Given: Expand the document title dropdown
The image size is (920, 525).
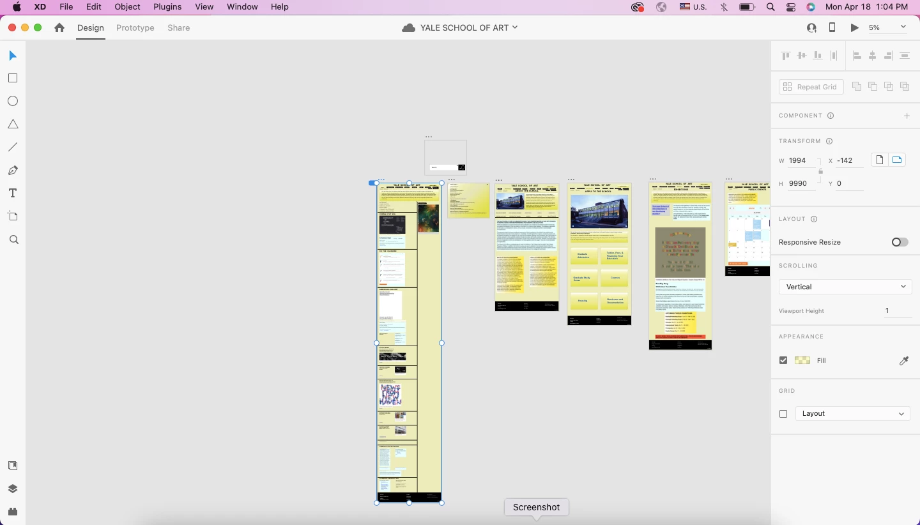Looking at the screenshot, I should (515, 27).
